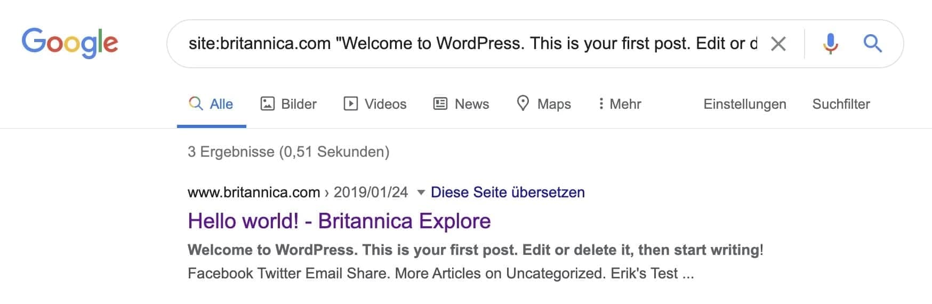932x304 pixels.
Task: Show the Suchfilter search tools
Action: click(841, 104)
